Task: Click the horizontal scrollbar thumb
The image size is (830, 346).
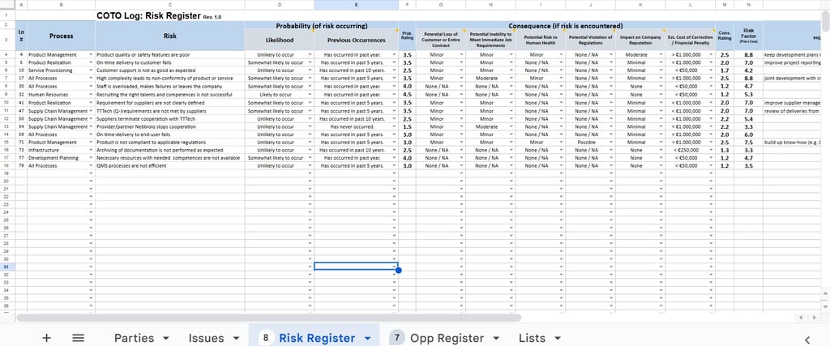Action: point(269,318)
